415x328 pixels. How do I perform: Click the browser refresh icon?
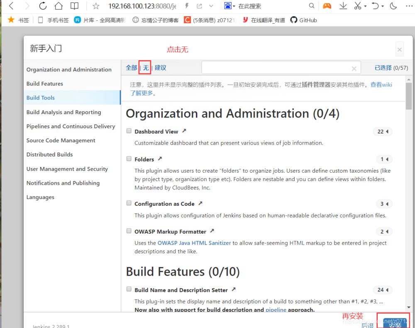click(43, 6)
